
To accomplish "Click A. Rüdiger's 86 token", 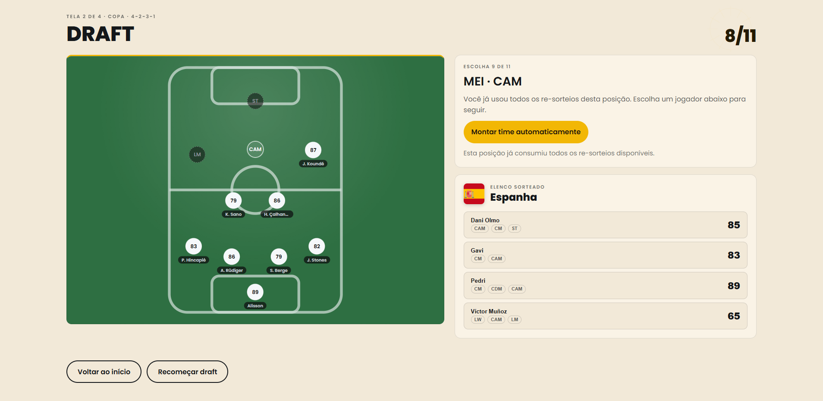I will tap(232, 257).
